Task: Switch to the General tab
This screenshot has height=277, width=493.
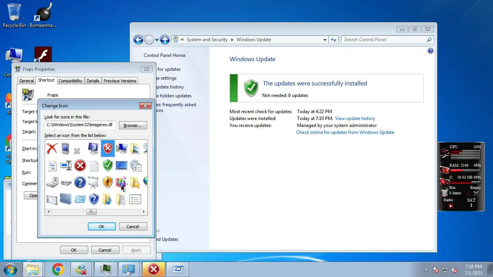Action: [x=27, y=81]
